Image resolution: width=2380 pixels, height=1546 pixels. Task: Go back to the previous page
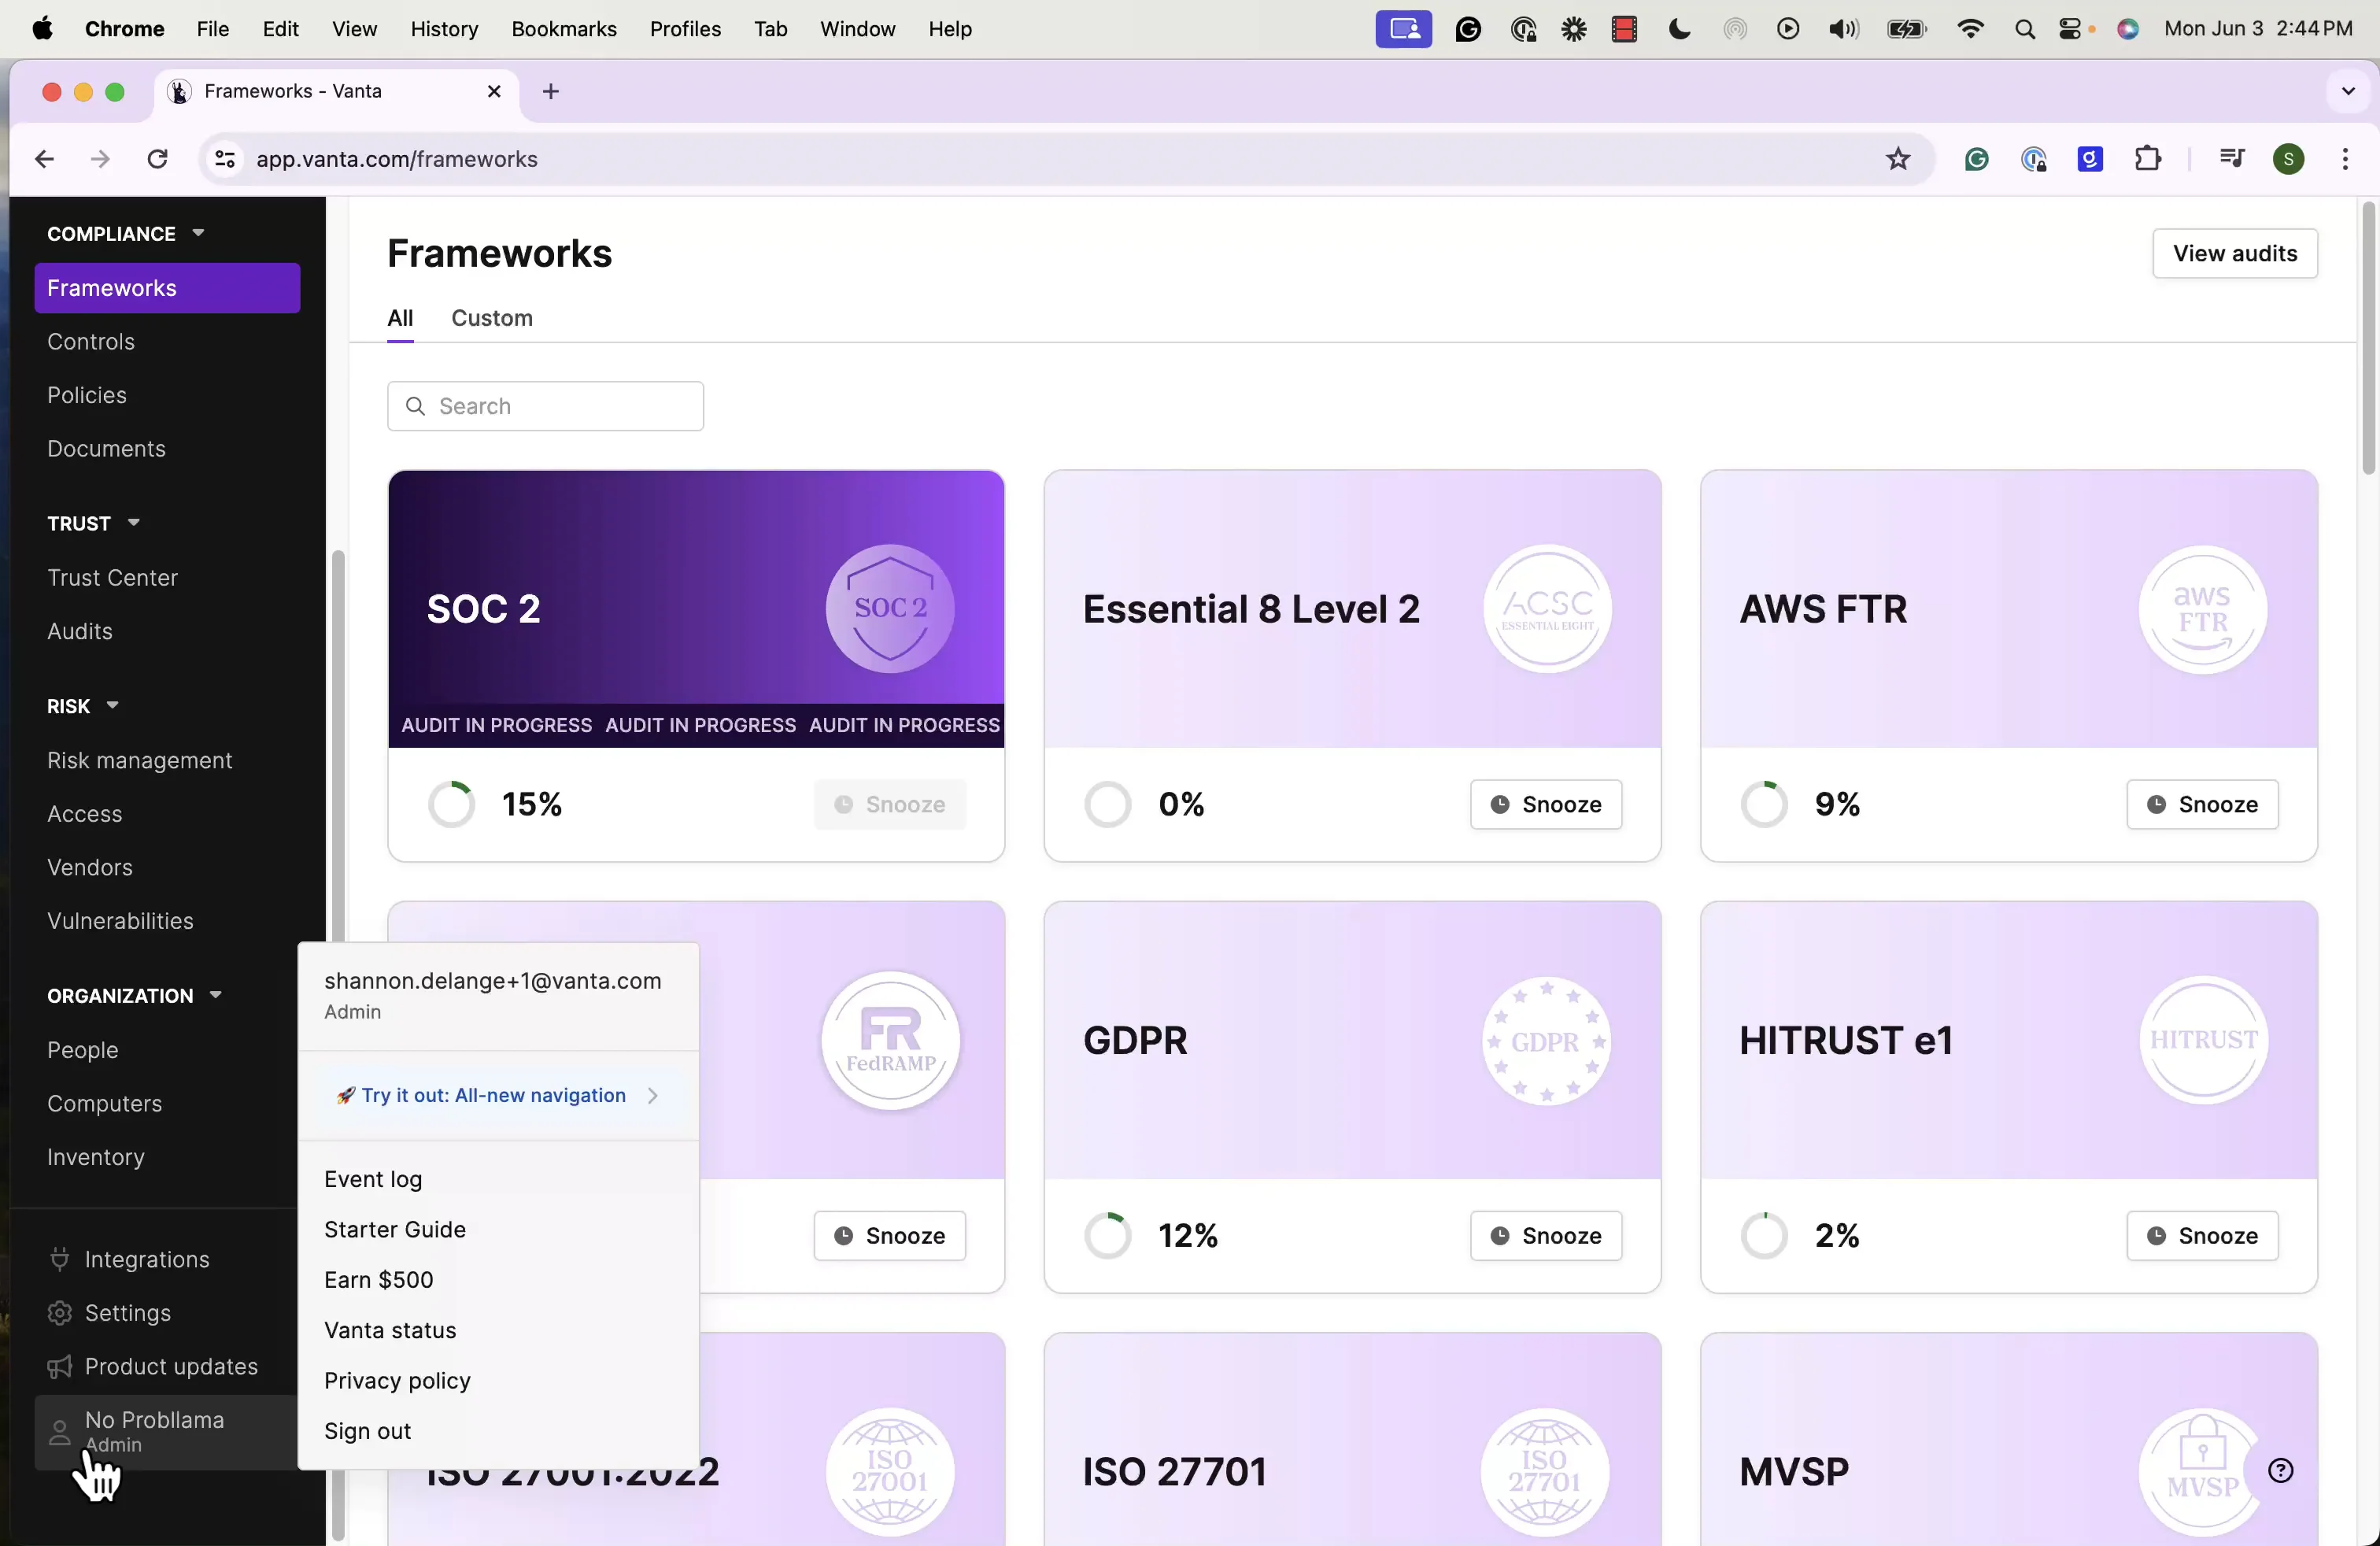tap(44, 159)
